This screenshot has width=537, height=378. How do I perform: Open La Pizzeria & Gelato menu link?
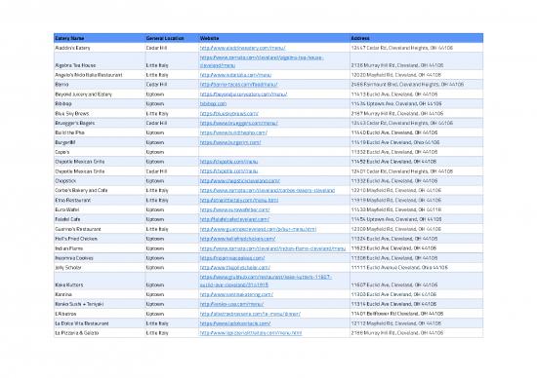point(251,333)
